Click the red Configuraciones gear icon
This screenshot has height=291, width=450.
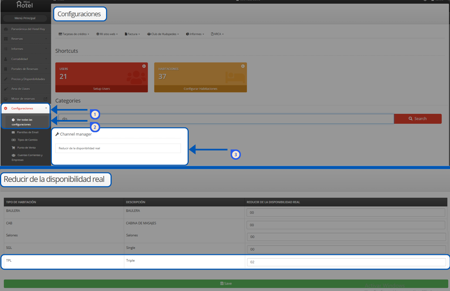pos(6,109)
